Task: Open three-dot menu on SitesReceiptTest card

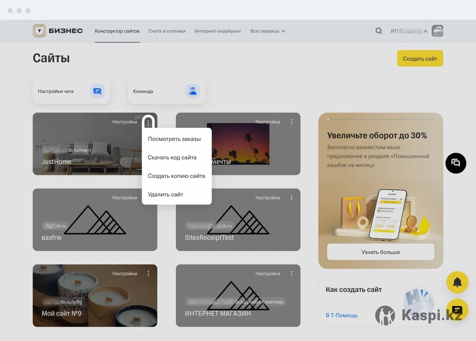Action: [292, 198]
